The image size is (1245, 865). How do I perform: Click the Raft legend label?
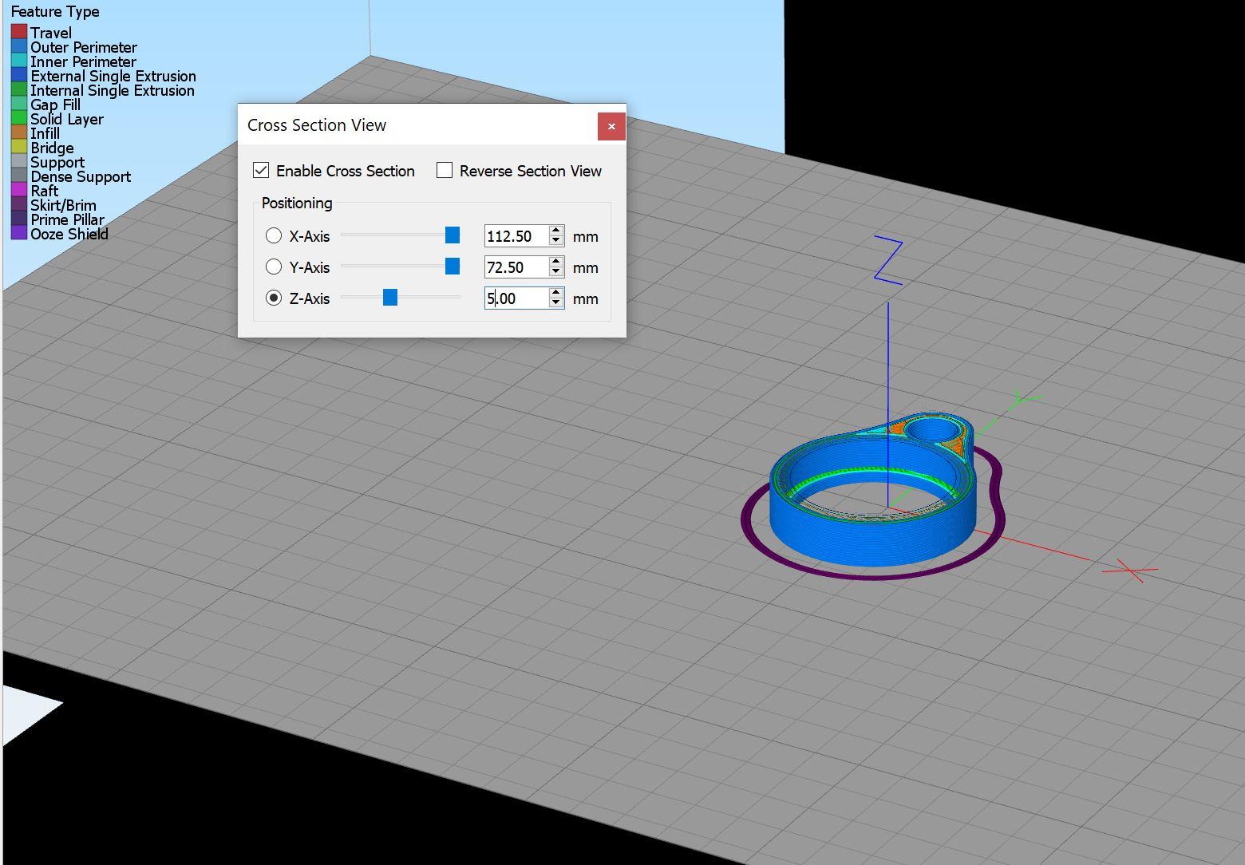point(44,191)
